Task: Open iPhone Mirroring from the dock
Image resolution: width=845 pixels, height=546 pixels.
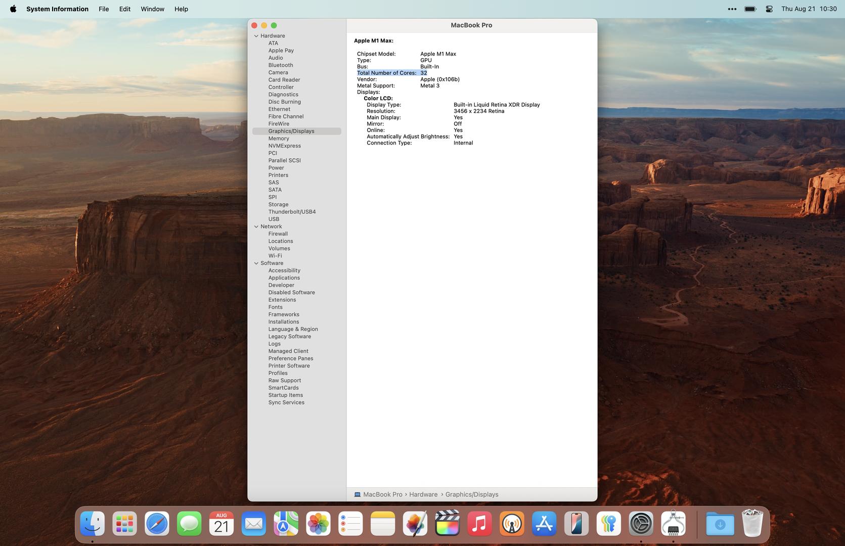Action: [576, 524]
